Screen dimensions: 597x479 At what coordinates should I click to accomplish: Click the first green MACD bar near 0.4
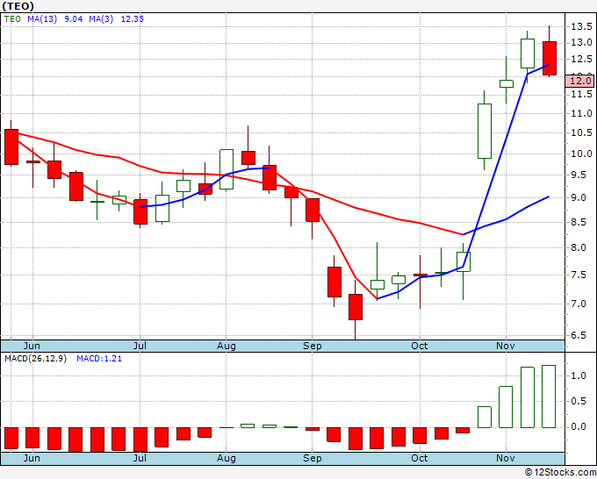pyautogui.click(x=485, y=417)
